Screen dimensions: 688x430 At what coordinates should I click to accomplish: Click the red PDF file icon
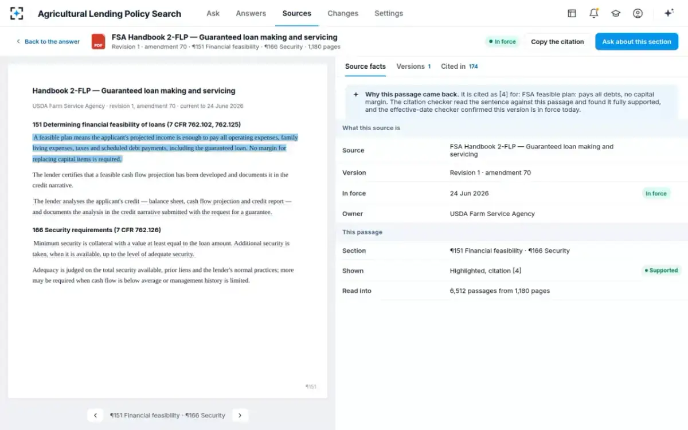(99, 41)
